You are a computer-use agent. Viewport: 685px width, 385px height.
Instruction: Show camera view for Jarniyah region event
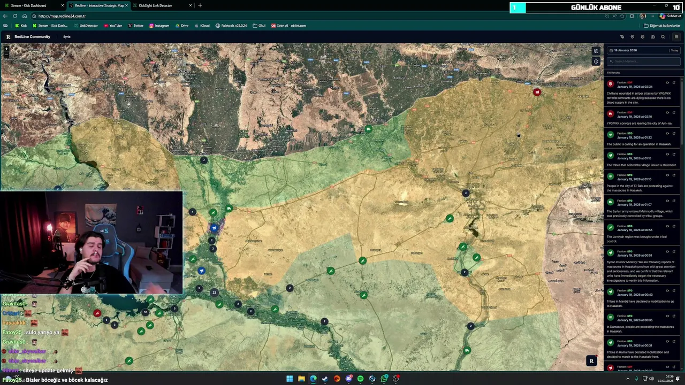click(x=667, y=226)
